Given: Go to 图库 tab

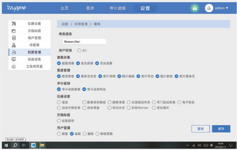Looking at the screenshot, I should [x=90, y=8].
